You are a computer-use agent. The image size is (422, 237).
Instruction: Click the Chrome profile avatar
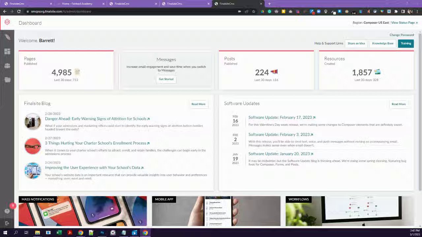tap(410, 12)
